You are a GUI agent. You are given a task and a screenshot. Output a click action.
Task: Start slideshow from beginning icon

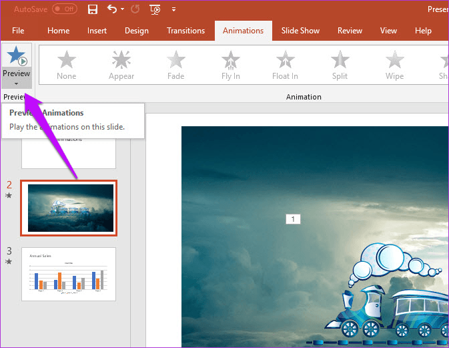coord(155,9)
